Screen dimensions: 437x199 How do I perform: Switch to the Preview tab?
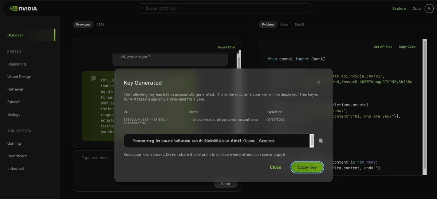[x=83, y=24]
